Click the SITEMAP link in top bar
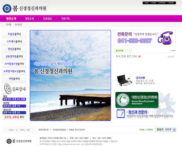182x147 pixels. pos(162,3)
